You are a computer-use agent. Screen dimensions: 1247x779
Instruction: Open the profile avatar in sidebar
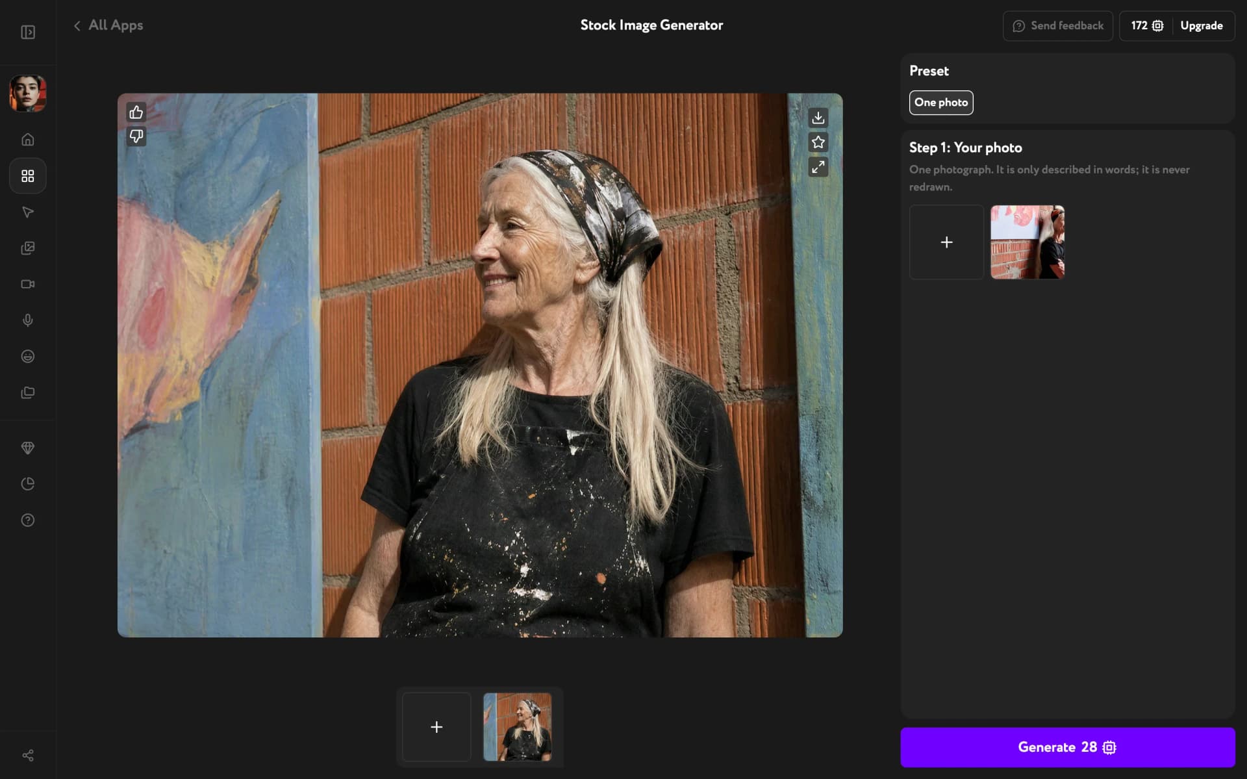[28, 94]
